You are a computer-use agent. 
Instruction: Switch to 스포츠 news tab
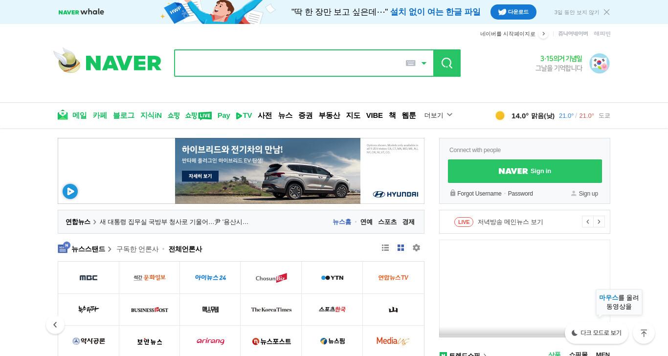click(x=387, y=222)
